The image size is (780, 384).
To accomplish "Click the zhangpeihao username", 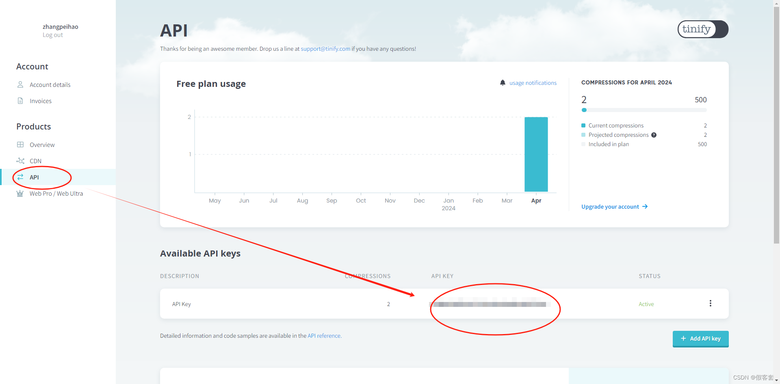I will (61, 27).
